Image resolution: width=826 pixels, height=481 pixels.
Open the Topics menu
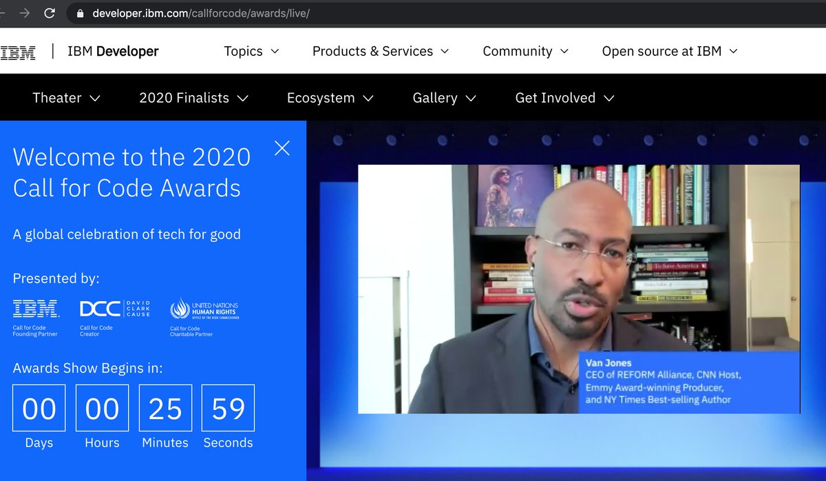(x=251, y=51)
